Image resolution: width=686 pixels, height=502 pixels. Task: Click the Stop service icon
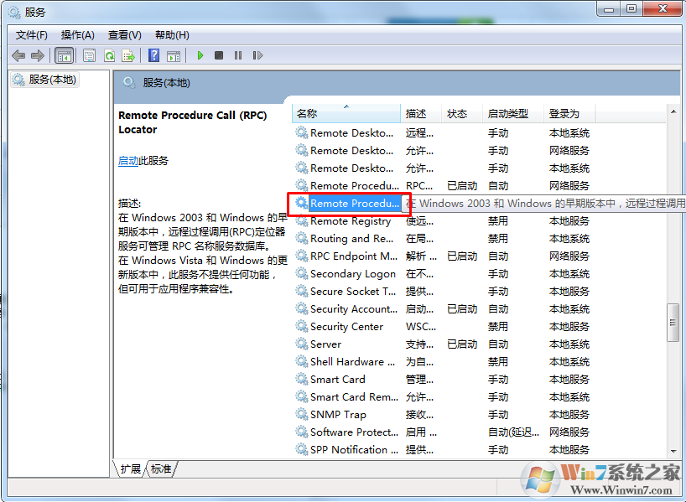click(219, 55)
